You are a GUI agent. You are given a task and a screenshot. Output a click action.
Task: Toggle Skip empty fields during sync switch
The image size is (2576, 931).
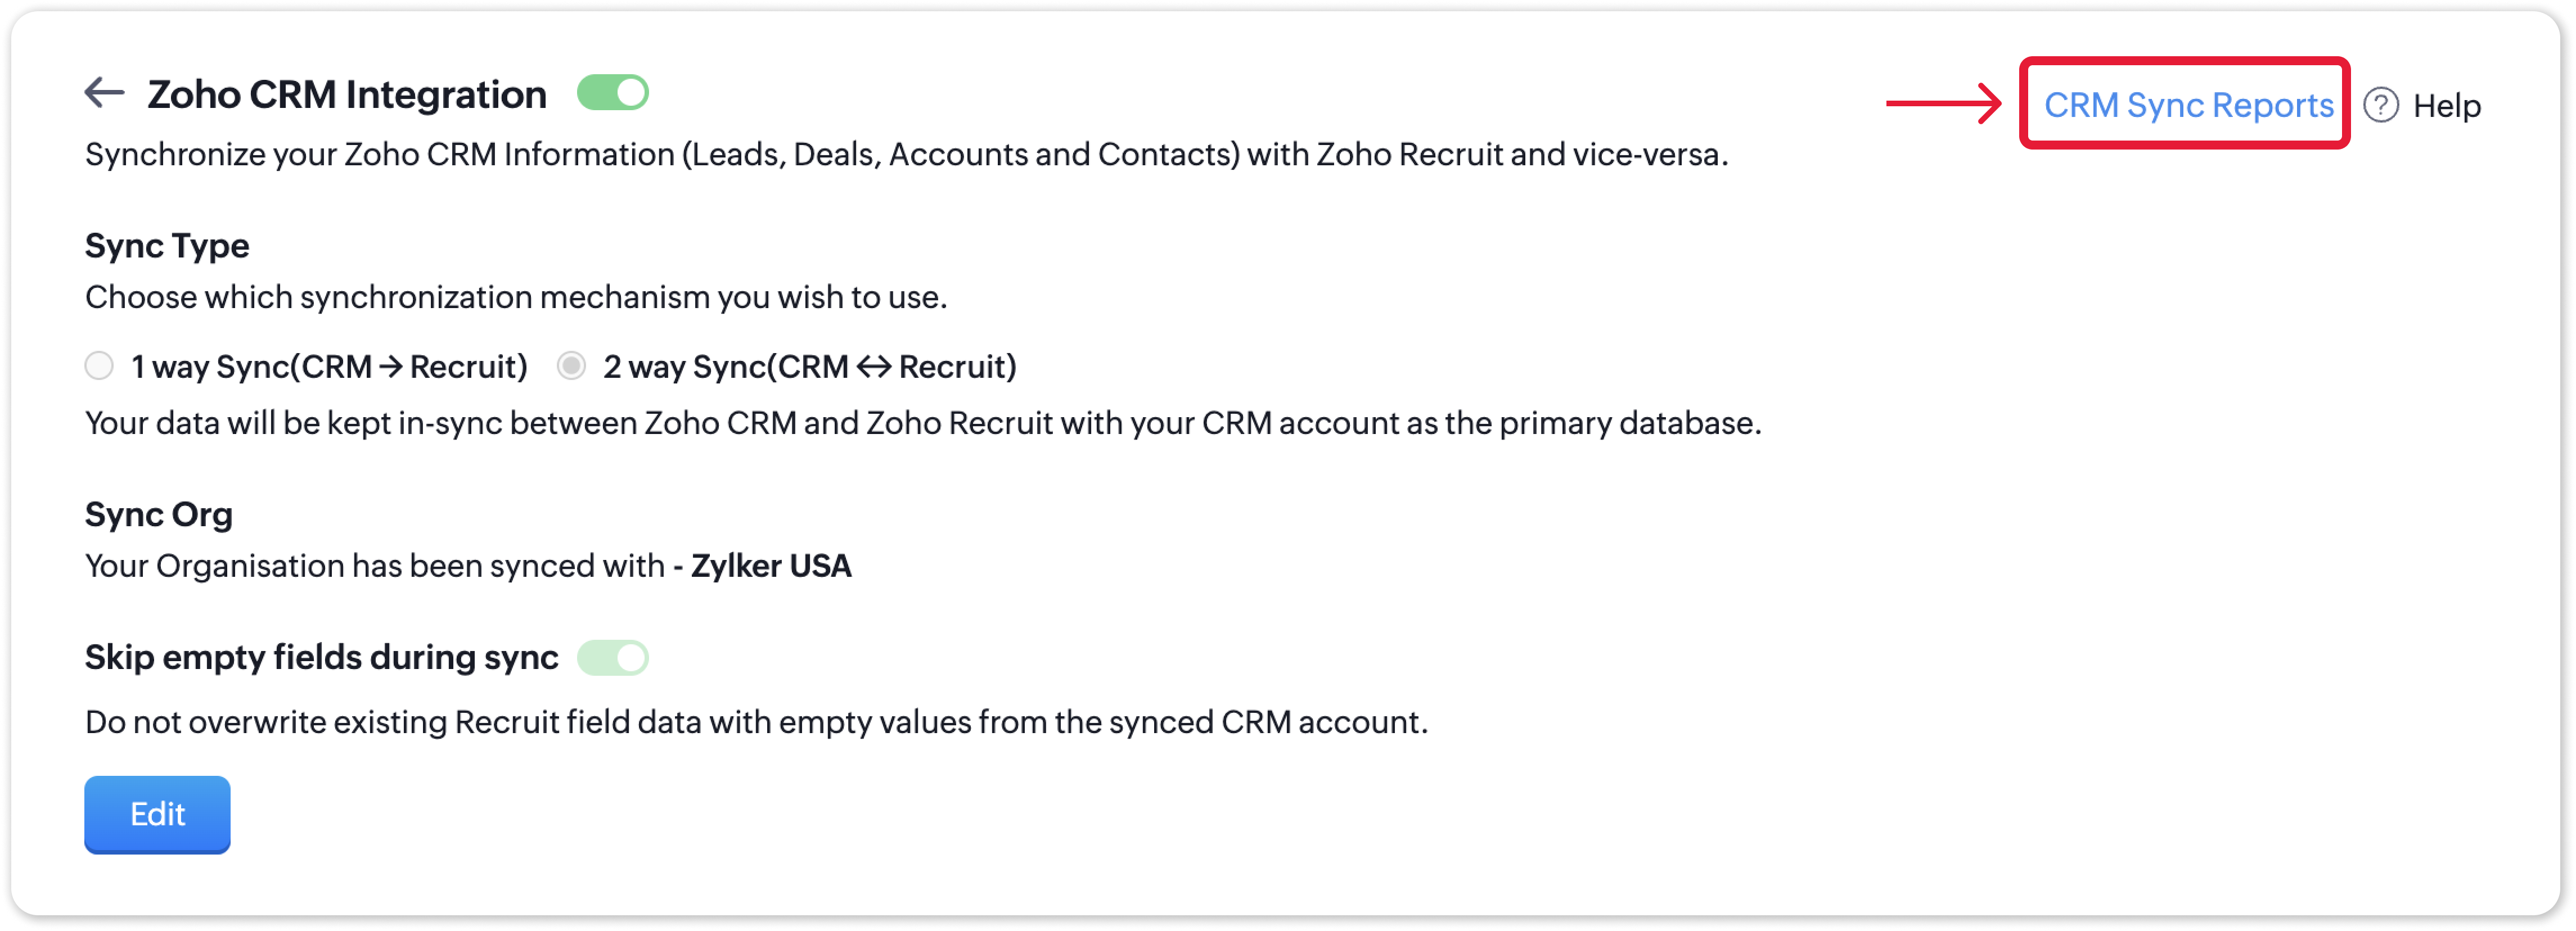pyautogui.click(x=613, y=658)
